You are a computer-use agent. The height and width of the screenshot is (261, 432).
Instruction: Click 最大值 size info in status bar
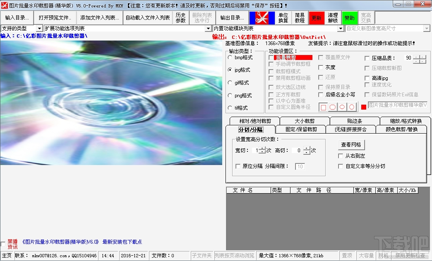coord(291,256)
